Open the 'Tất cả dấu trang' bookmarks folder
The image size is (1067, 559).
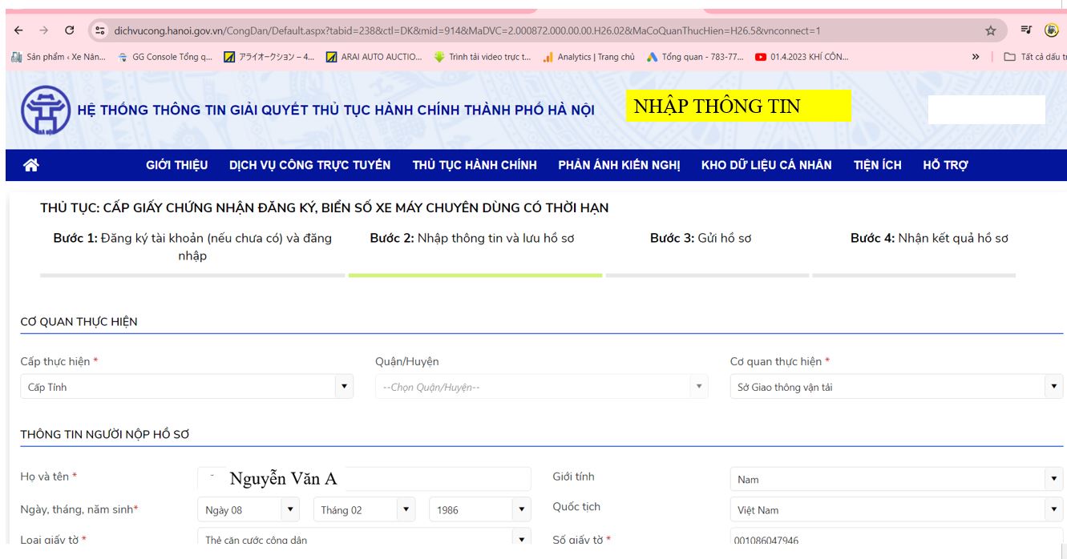click(x=1036, y=57)
